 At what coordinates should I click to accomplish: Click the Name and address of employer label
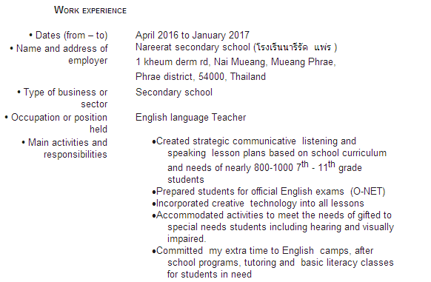point(59,55)
